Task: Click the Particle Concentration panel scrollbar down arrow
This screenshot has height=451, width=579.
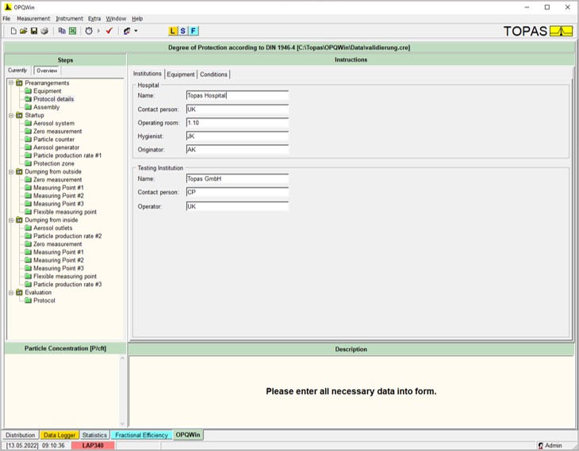Action: pos(123,424)
